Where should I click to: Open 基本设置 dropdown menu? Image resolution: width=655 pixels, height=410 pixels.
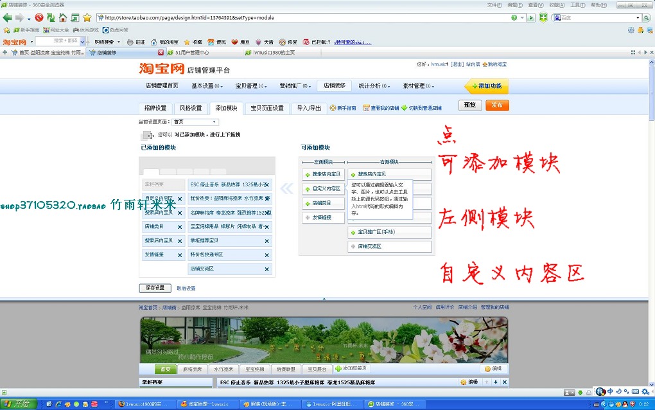(x=207, y=85)
